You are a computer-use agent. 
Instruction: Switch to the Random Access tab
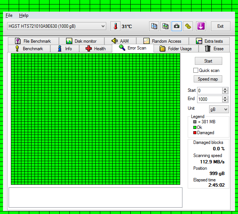point(163,41)
